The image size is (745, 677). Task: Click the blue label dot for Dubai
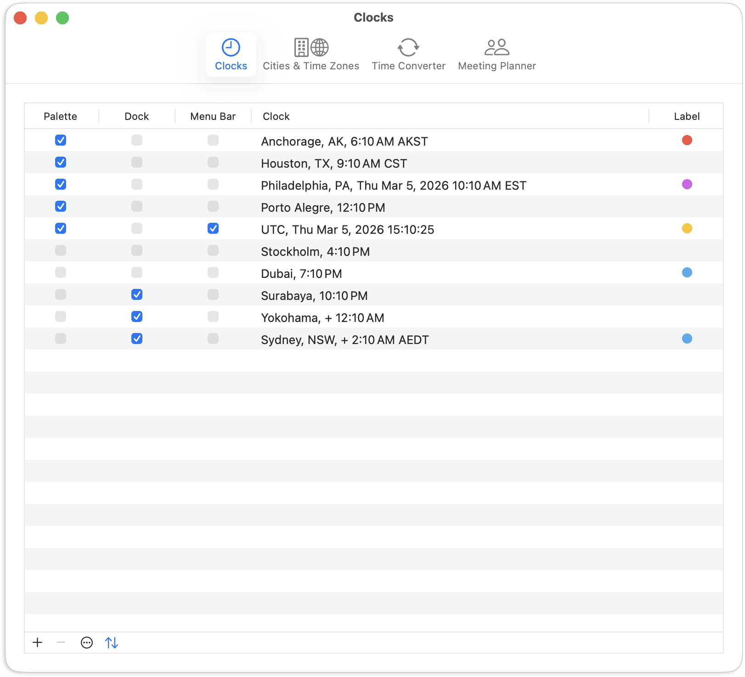pyautogui.click(x=687, y=272)
